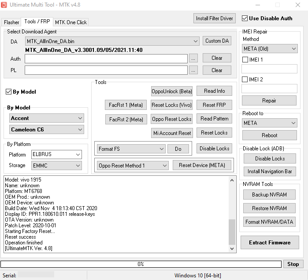Click the OppoUnlock (Beta) button
Screen dimensions: 308x280
(x=172, y=91)
